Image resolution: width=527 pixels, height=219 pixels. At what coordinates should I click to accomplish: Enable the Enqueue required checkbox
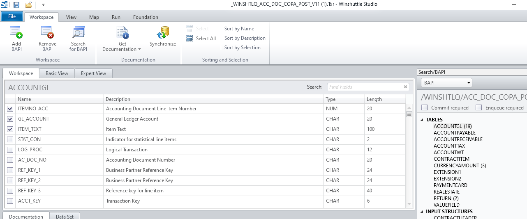click(x=478, y=107)
